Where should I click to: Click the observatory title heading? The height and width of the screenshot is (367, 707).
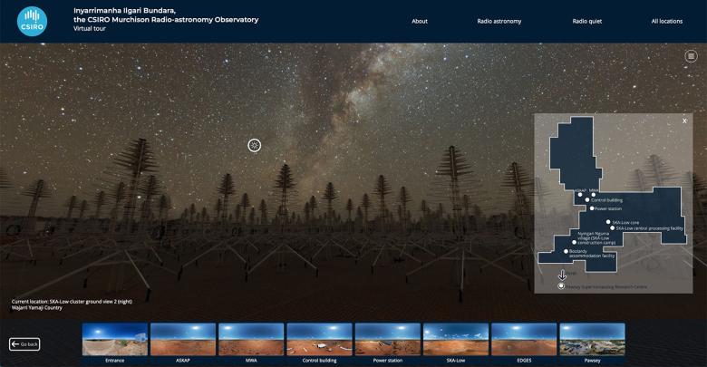[166, 14]
